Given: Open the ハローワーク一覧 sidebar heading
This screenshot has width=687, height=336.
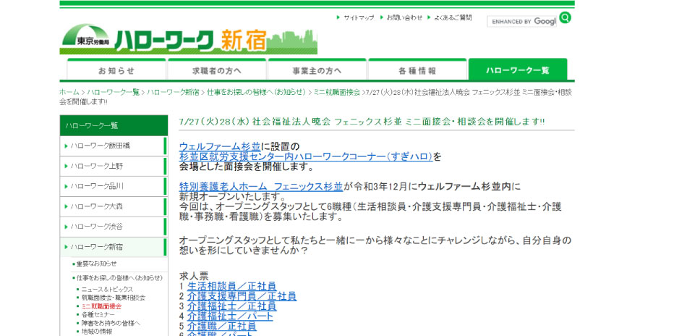Looking at the screenshot, I should (x=114, y=126).
